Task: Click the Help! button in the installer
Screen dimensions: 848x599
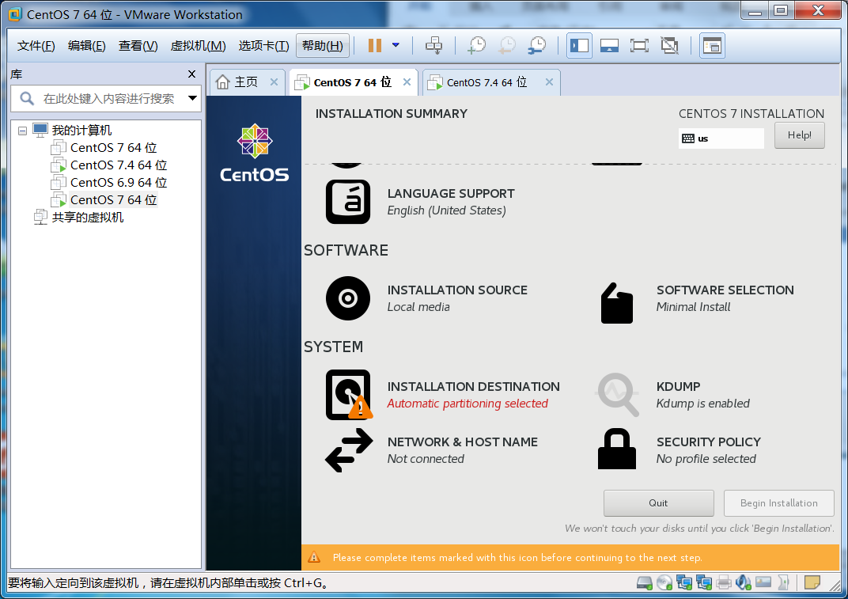Action: pos(799,135)
